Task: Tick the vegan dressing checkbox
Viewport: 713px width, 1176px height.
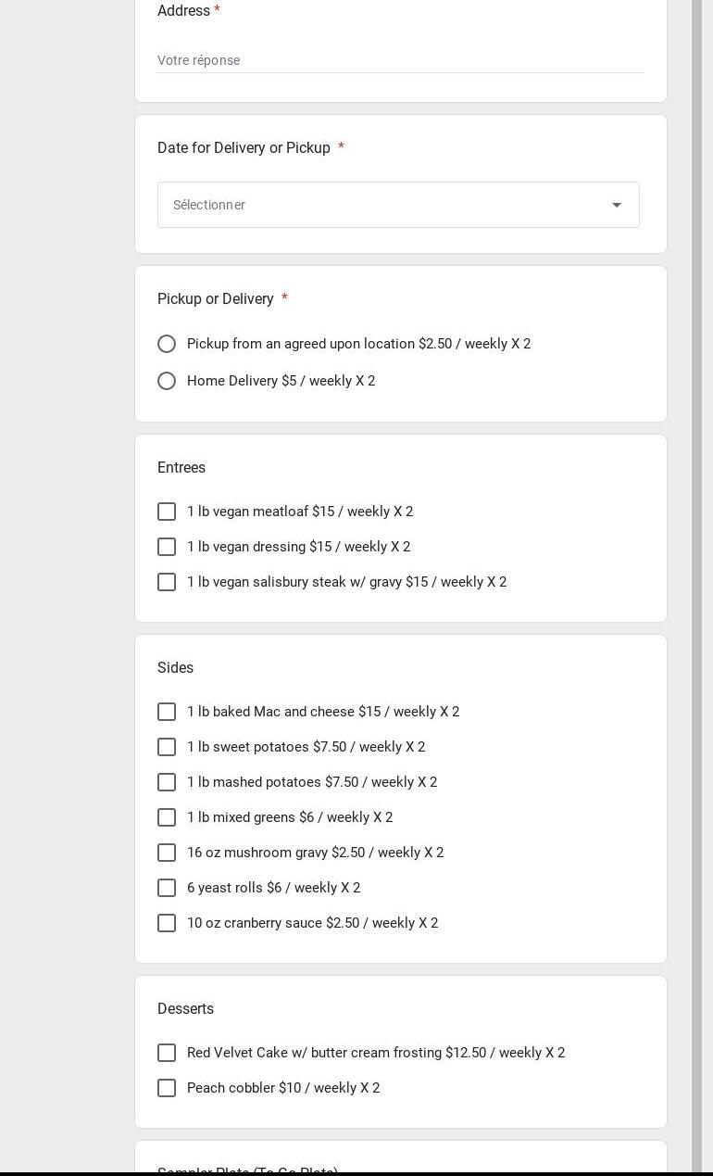Action: (167, 547)
